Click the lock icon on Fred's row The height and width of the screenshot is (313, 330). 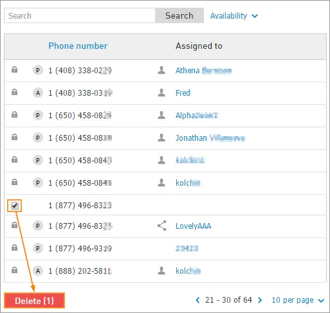(x=14, y=93)
